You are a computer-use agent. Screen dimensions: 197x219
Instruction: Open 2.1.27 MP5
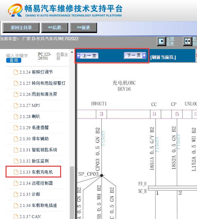pyautogui.click(x=30, y=106)
